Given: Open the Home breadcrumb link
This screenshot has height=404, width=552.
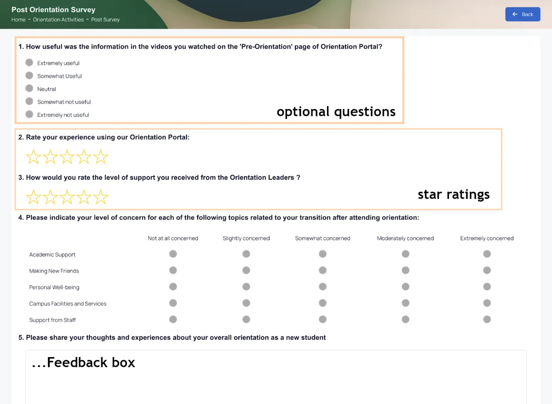Looking at the screenshot, I should [x=18, y=20].
